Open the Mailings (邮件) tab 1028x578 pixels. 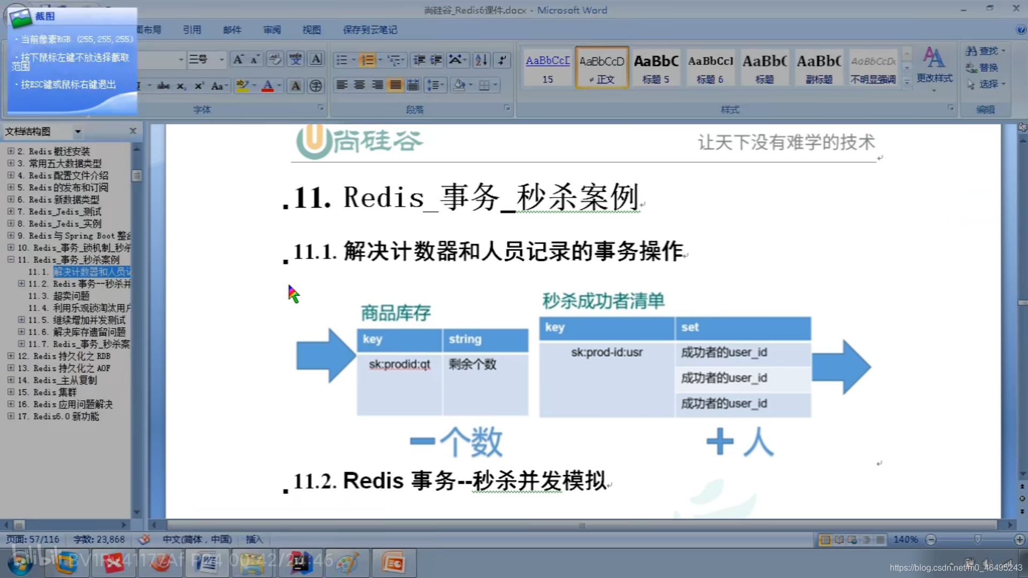pyautogui.click(x=232, y=30)
